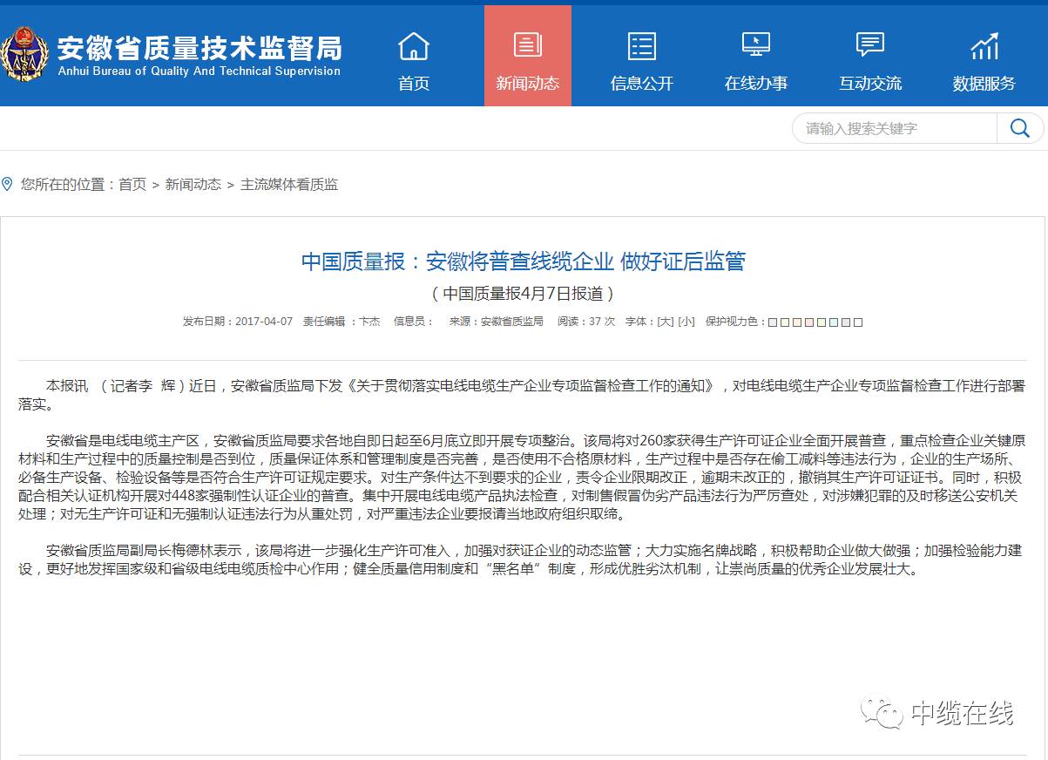This screenshot has width=1048, height=760.
Task: Enlarge text with the [大] font button
Action: [x=665, y=322]
